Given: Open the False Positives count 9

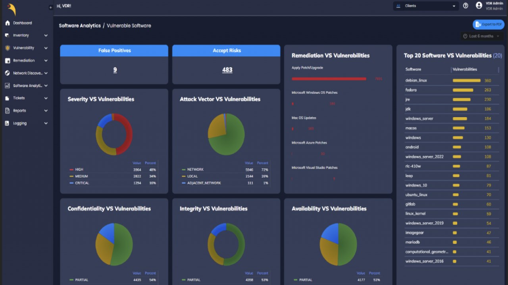Looking at the screenshot, I should (x=115, y=70).
